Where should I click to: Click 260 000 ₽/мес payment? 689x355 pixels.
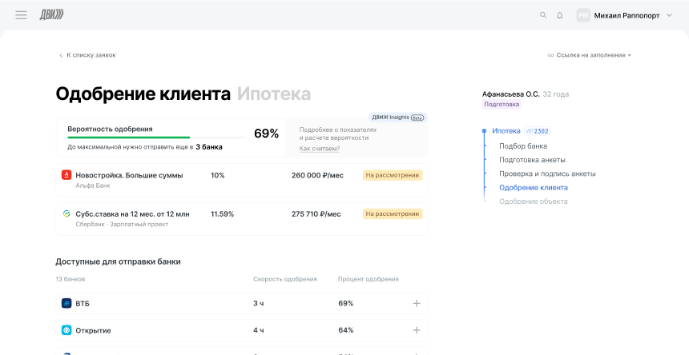(x=317, y=175)
